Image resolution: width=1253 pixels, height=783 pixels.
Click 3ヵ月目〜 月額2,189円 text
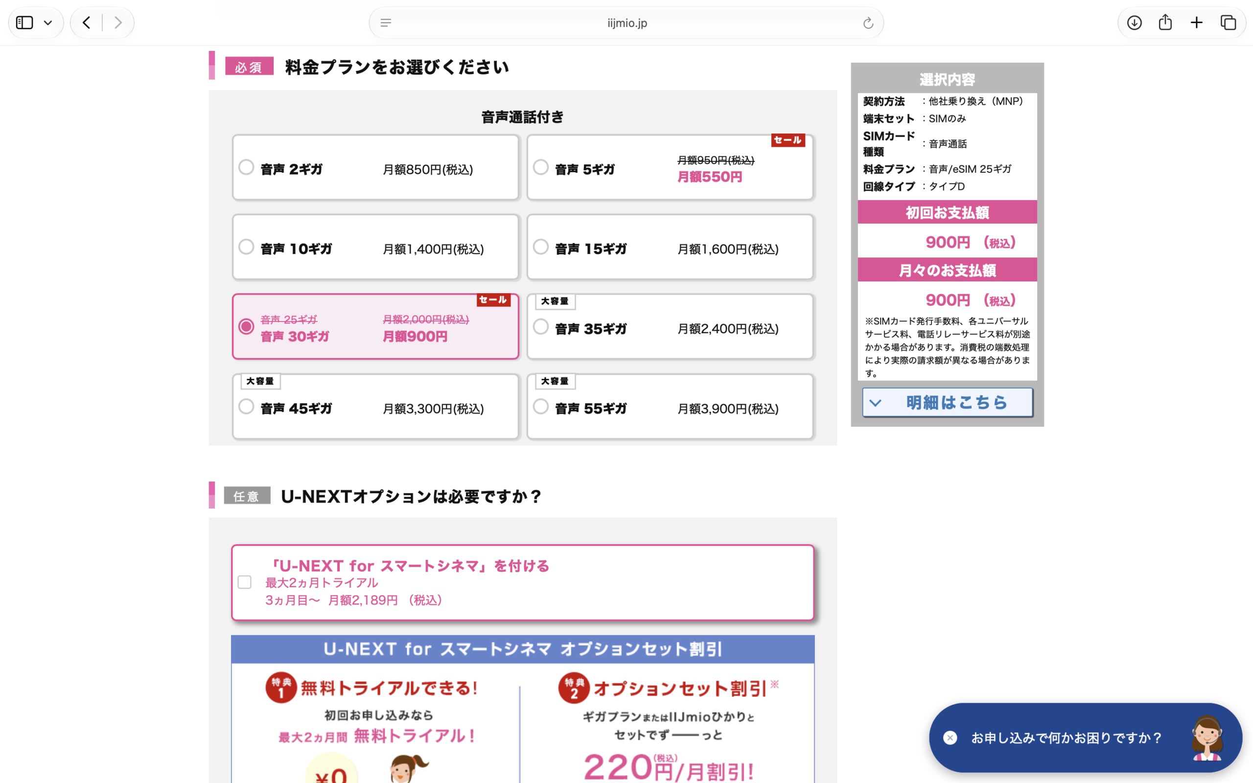coord(354,600)
